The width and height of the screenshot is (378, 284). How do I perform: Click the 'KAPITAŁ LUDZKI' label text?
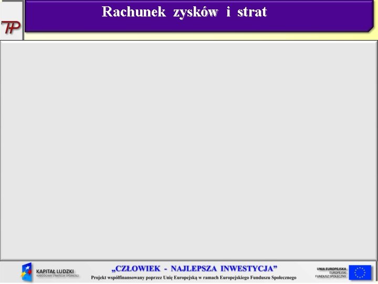(x=55, y=271)
